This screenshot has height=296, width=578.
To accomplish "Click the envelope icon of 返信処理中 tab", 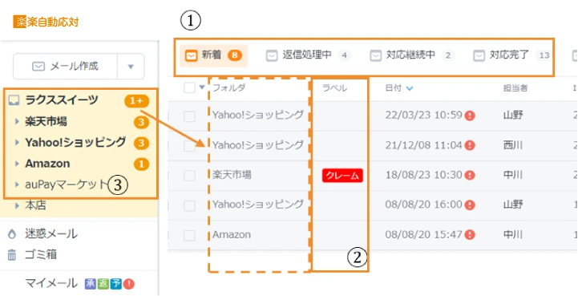I will [272, 55].
